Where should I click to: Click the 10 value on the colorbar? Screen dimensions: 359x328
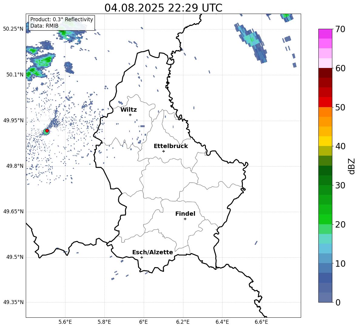[340, 263]
